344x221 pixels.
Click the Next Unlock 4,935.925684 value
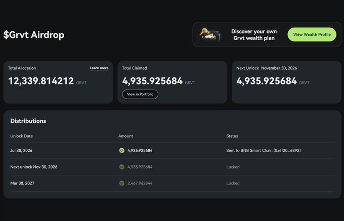coord(267,81)
